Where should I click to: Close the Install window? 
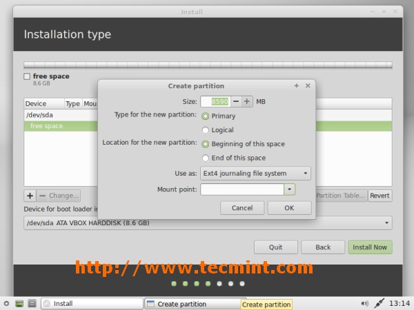pos(395,12)
